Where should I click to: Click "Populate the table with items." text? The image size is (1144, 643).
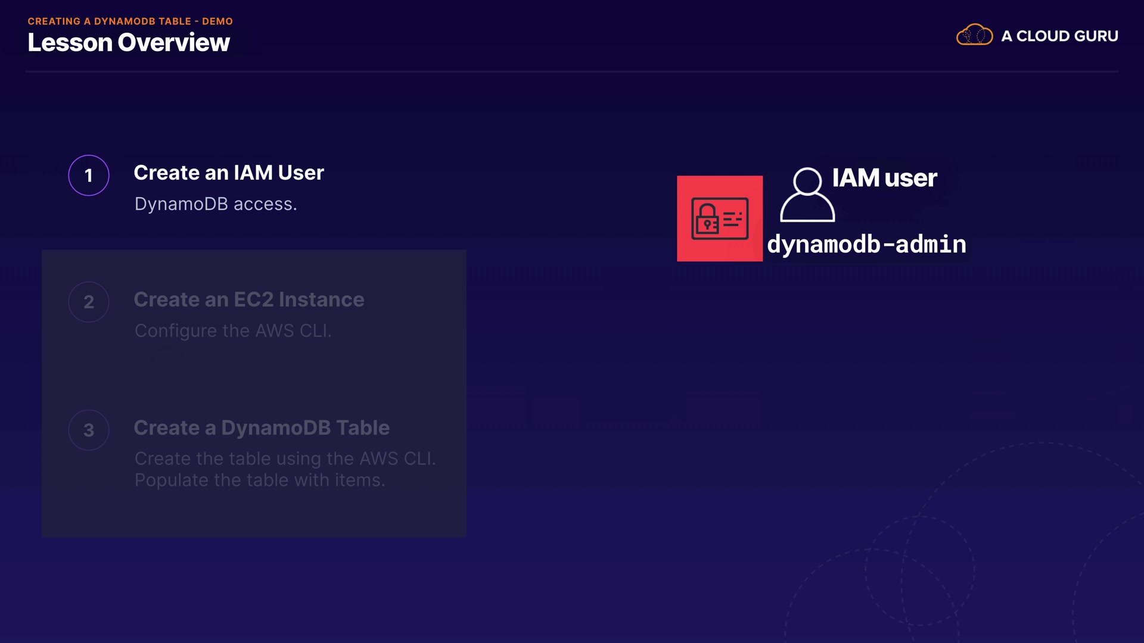260,480
